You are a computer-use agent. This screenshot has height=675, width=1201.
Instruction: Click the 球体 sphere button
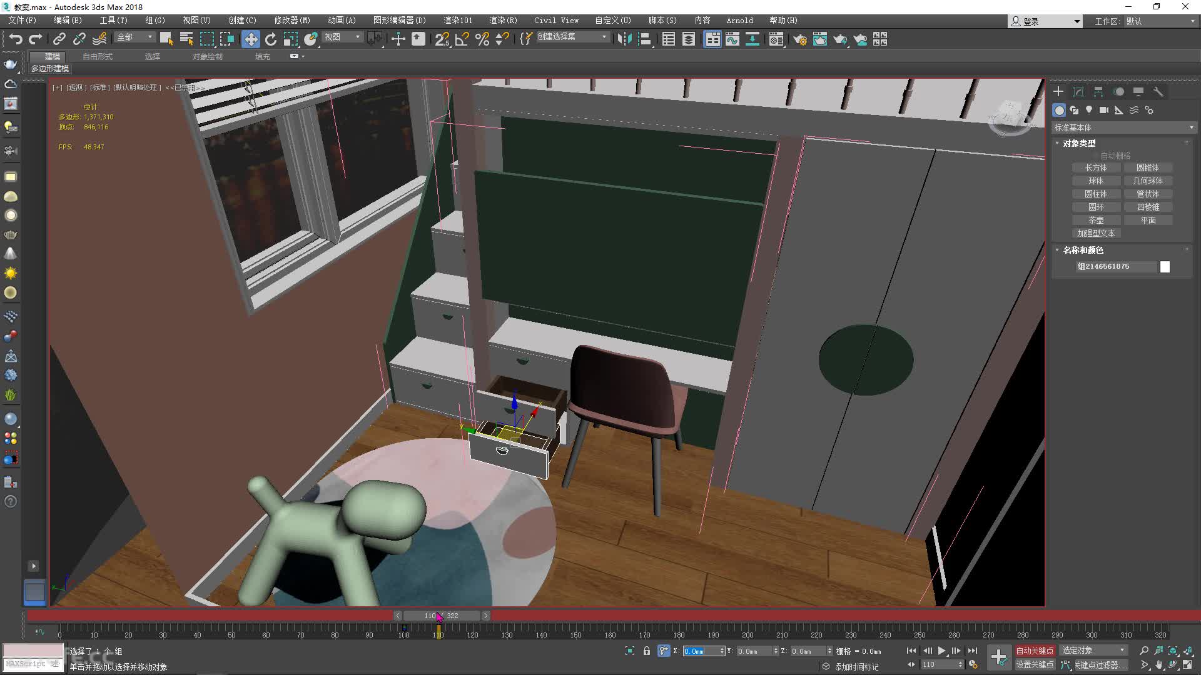[1096, 181]
